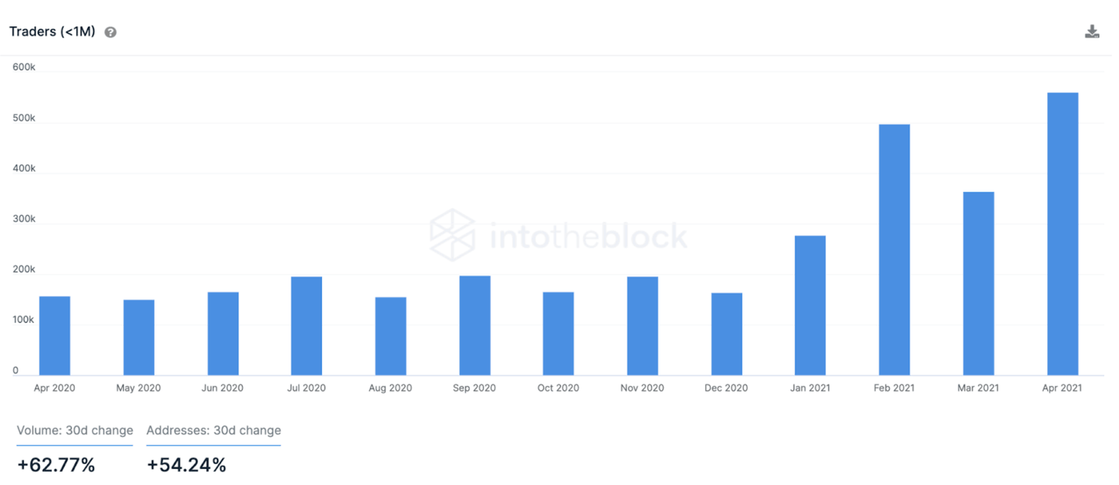Select the Feb 2021 bar
The width and height of the screenshot is (1119, 485).
coord(893,248)
